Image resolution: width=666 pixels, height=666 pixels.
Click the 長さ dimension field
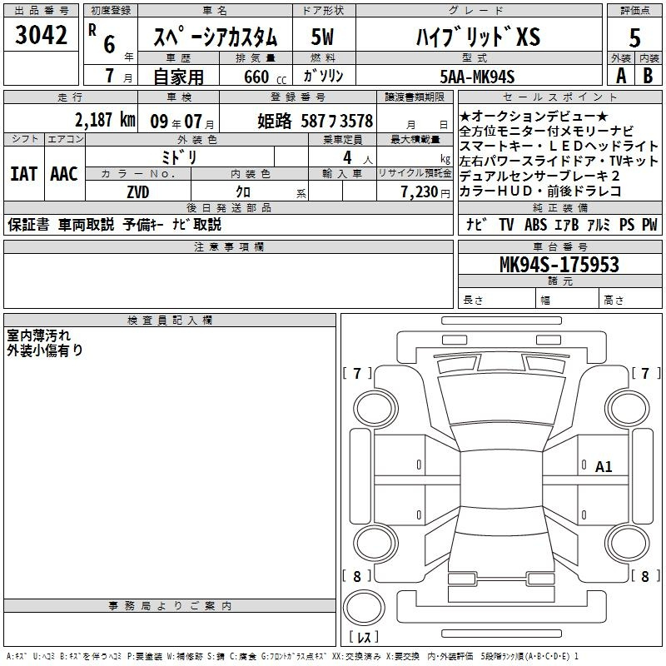coord(497,300)
